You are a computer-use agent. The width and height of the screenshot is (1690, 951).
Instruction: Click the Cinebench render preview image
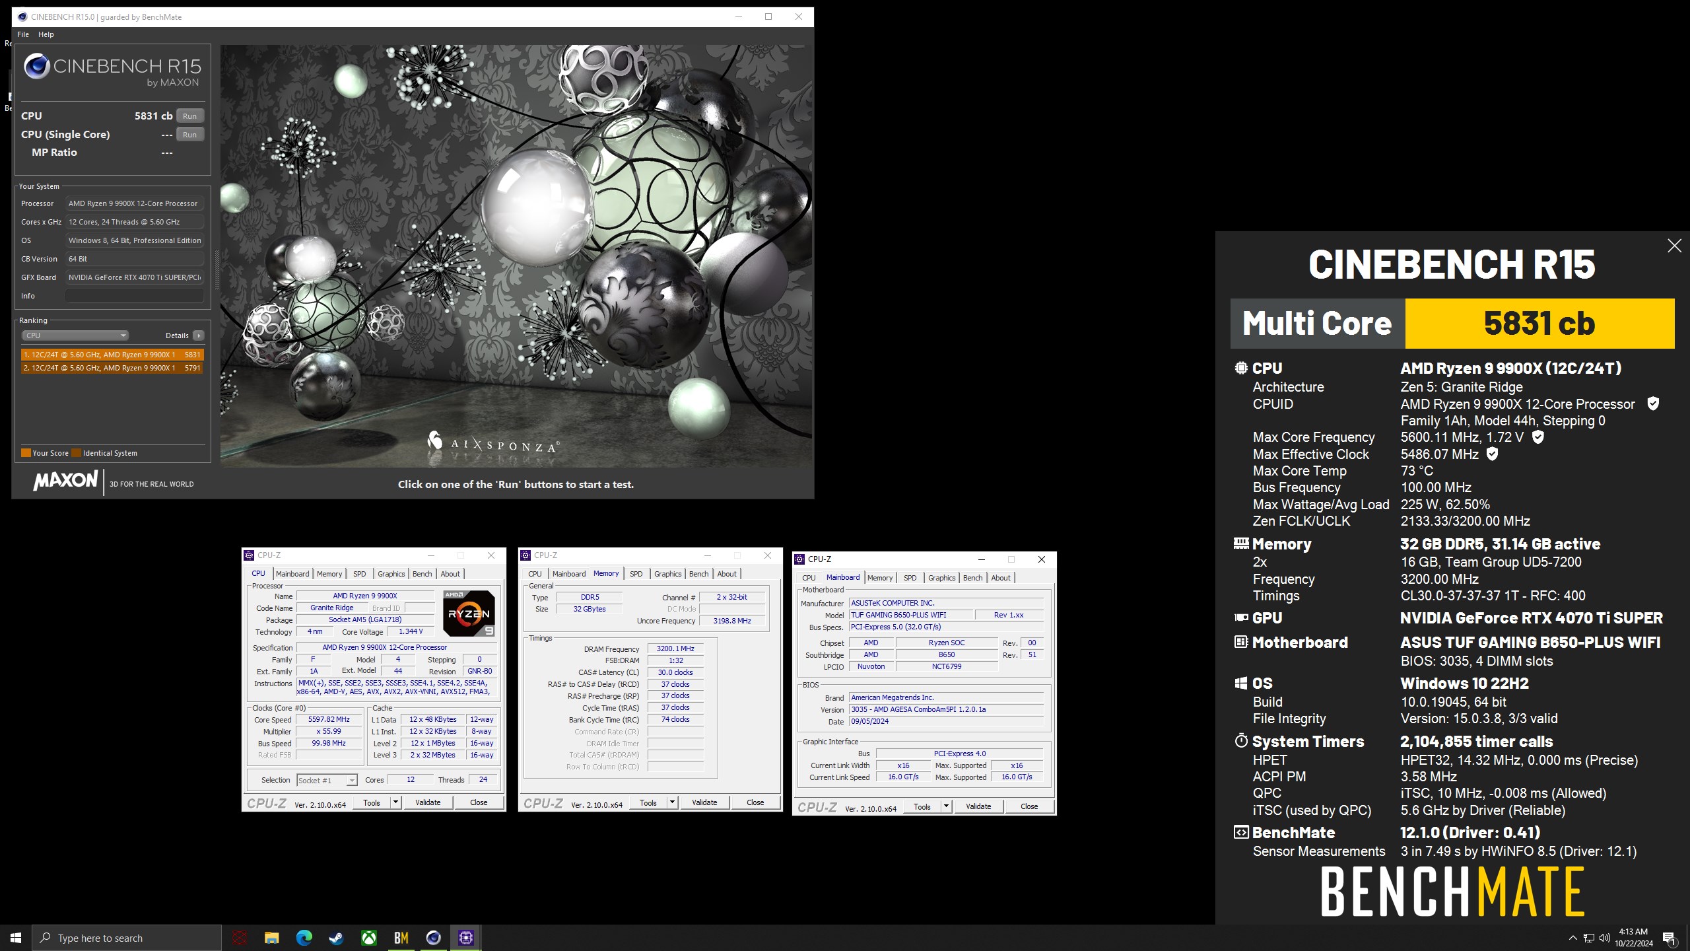coord(516,256)
